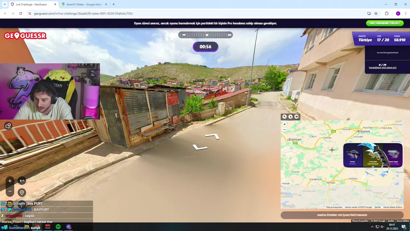410x231 pixels.
Task: Expand the system tray hidden icons chevron
Action: point(372,227)
